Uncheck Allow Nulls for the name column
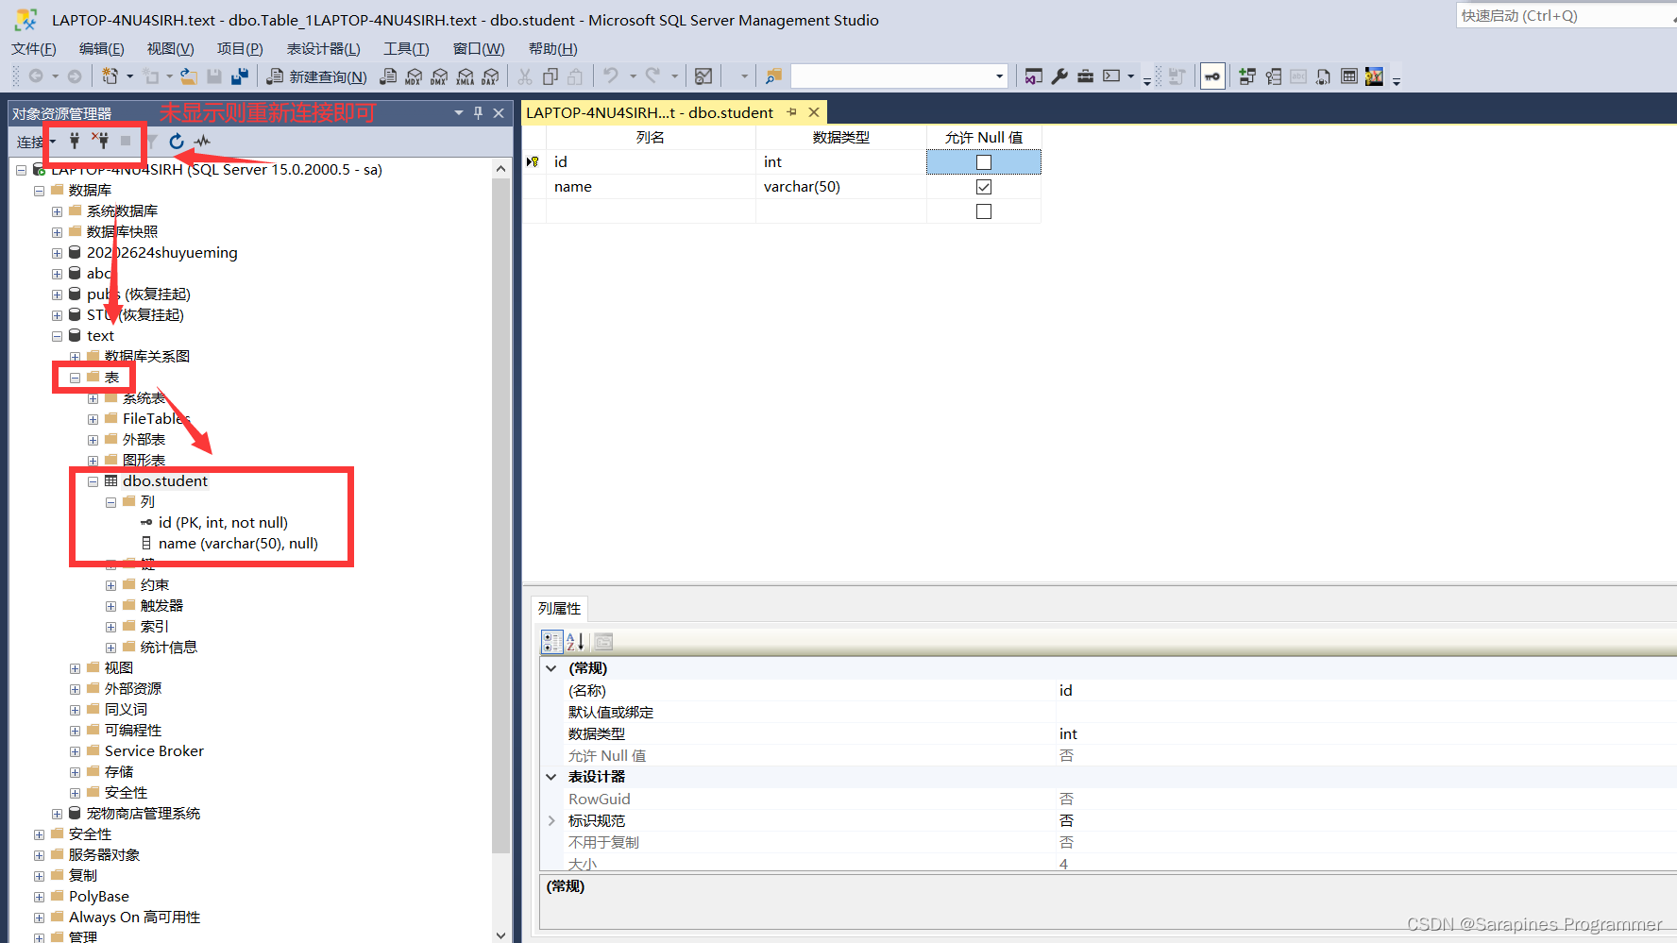The width and height of the screenshot is (1677, 943). pos(984,187)
